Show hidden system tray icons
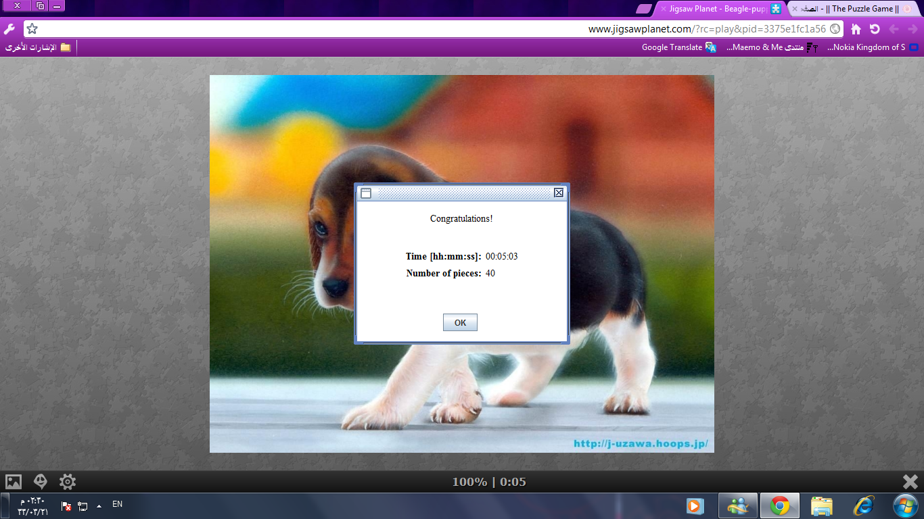Screen dimensions: 924x519 coord(99,505)
